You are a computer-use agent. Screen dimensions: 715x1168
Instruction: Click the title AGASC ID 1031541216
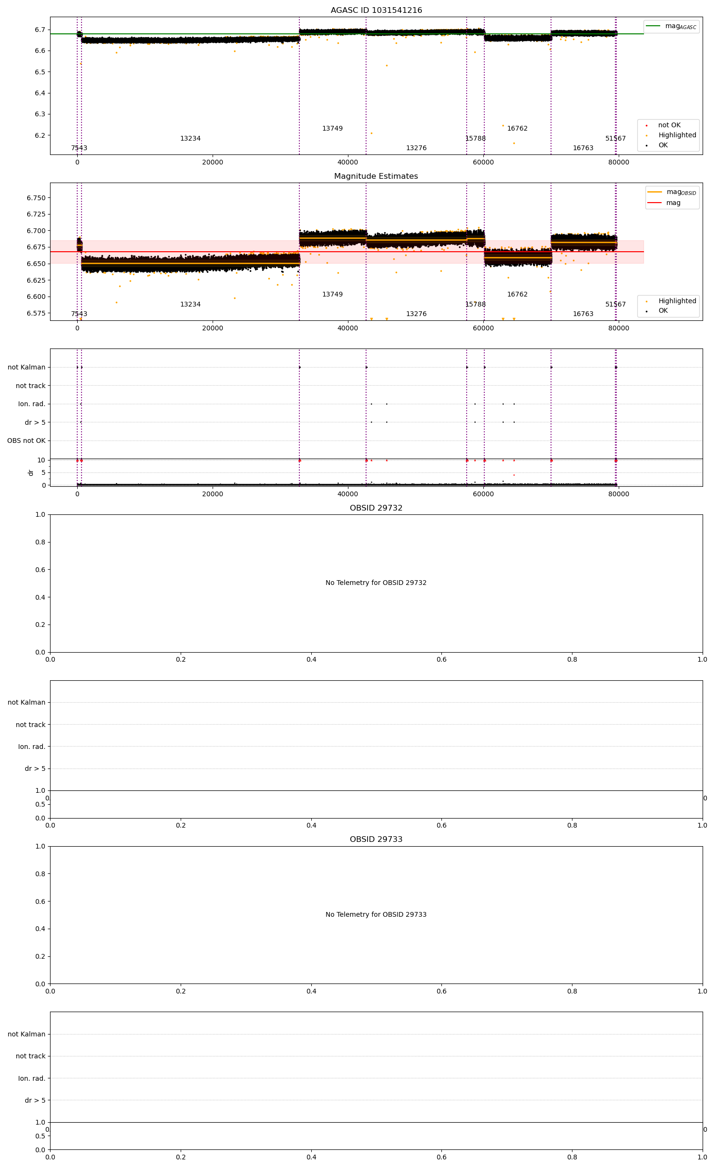point(376,10)
